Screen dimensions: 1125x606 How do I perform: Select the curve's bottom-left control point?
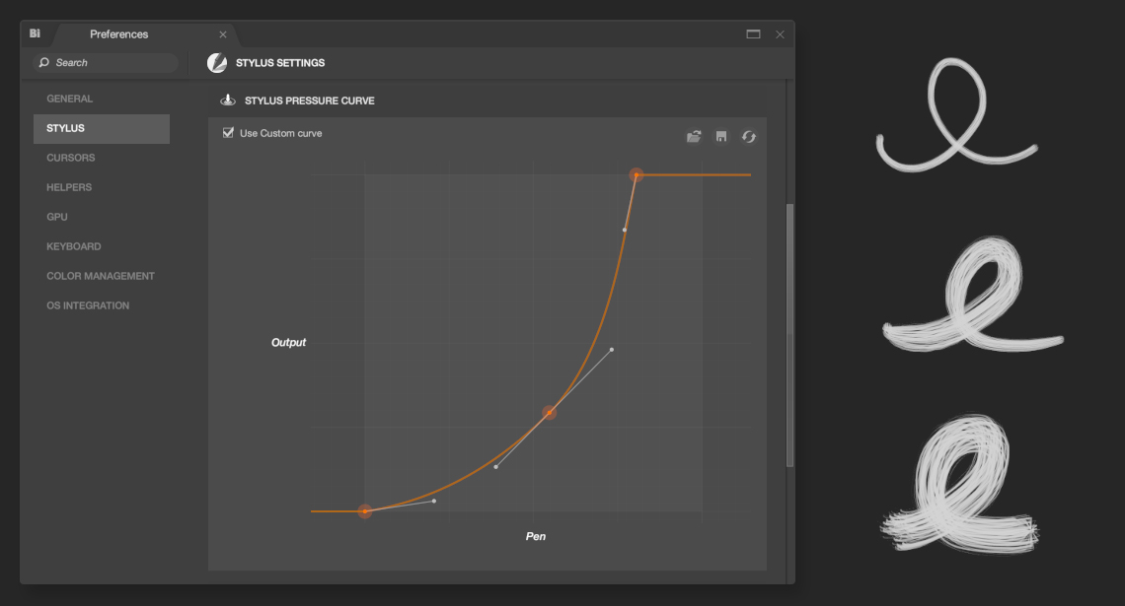point(365,511)
